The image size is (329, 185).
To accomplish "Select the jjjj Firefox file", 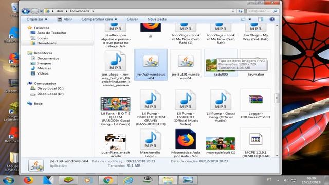I will click(x=151, y=31).
